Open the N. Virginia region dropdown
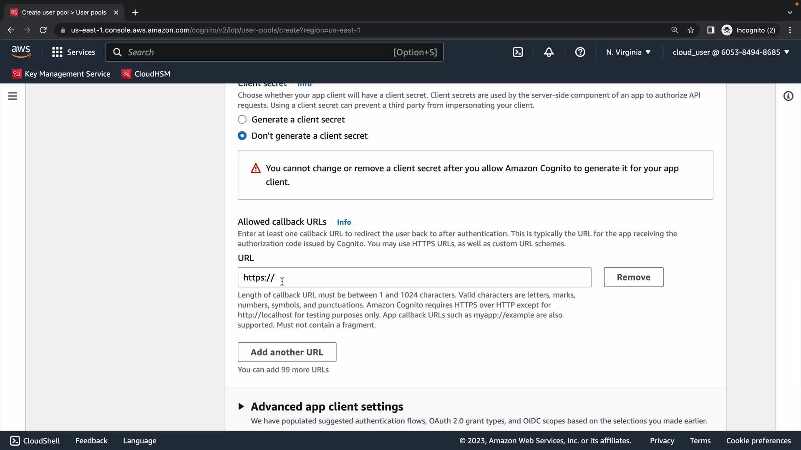 click(x=628, y=52)
